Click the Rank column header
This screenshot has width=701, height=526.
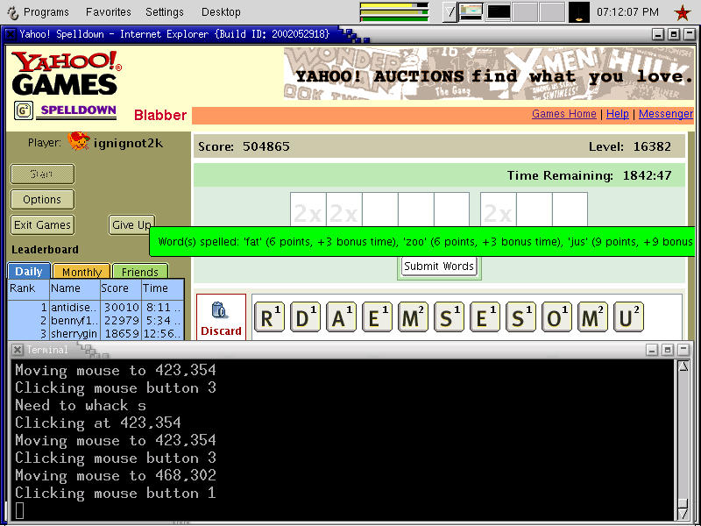(x=28, y=288)
